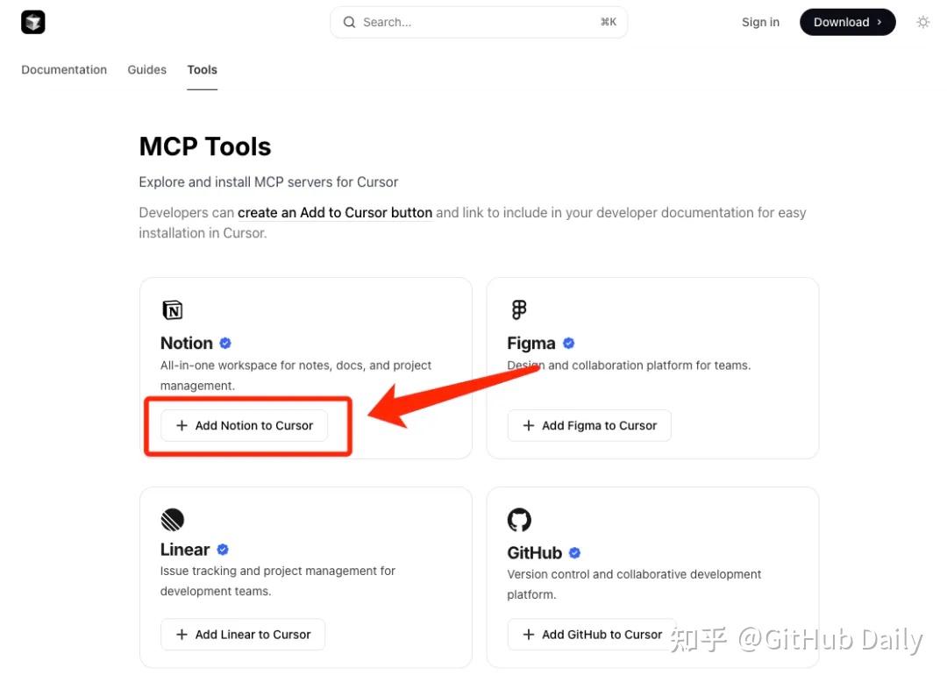This screenshot has width=947, height=682.
Task: Toggle the light/dark theme sun icon
Action: pyautogui.click(x=922, y=22)
